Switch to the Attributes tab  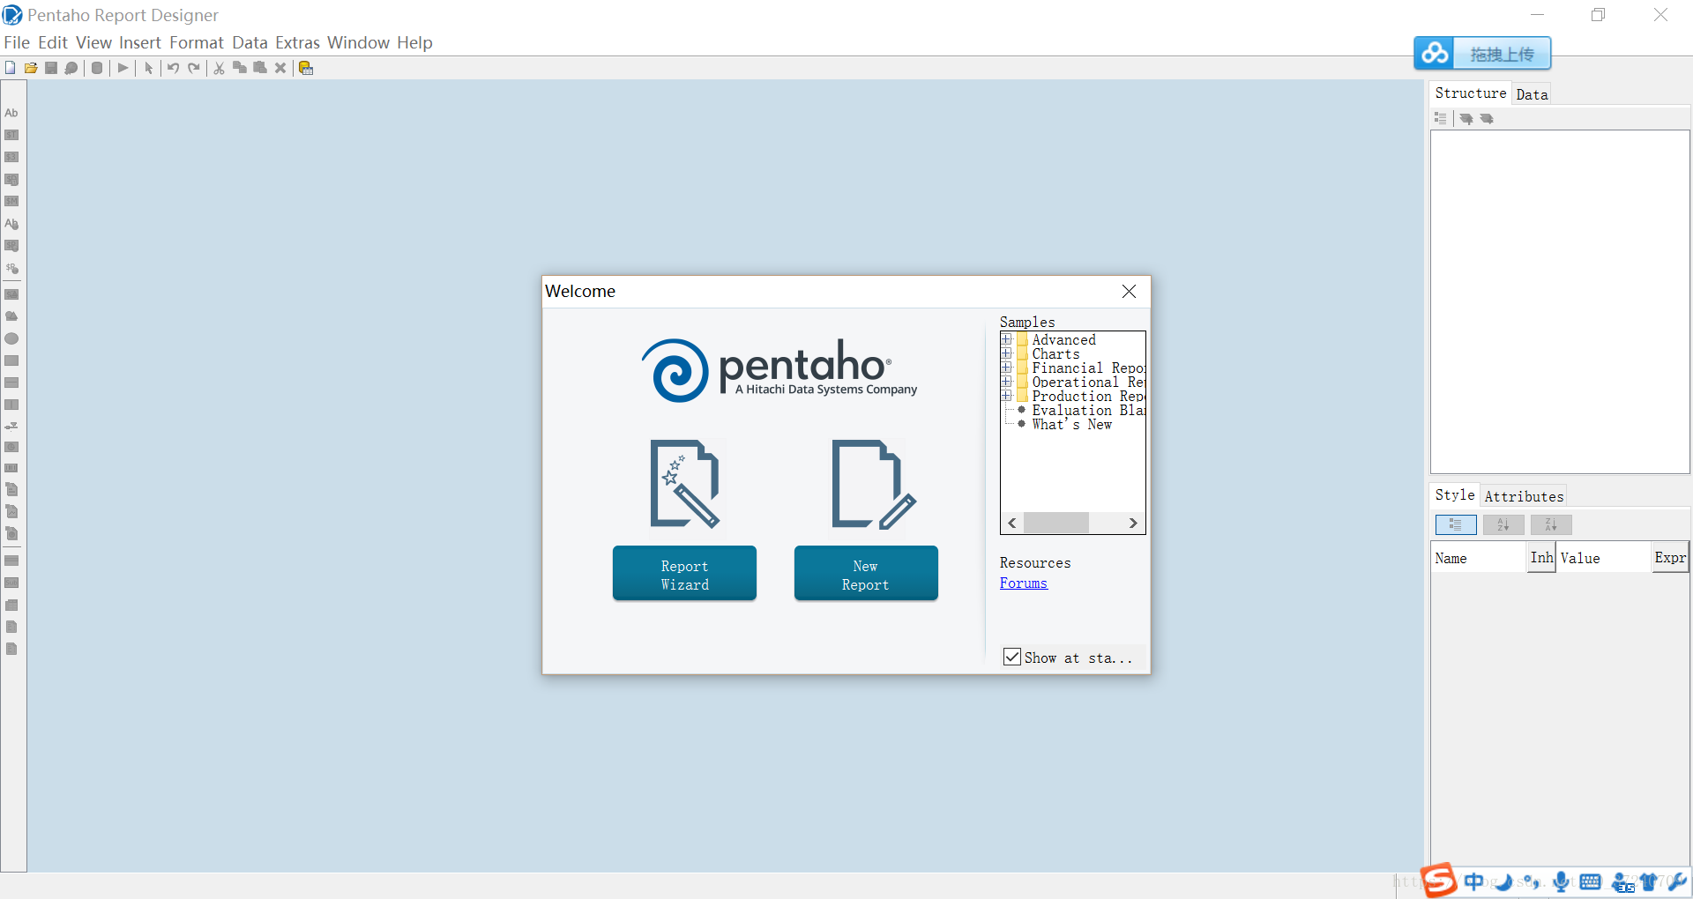point(1524,496)
